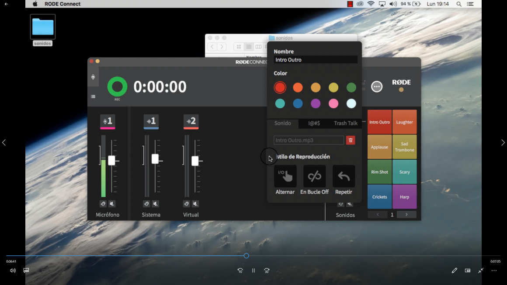
Task: Mute the Sistema channel
Action: tap(155, 204)
